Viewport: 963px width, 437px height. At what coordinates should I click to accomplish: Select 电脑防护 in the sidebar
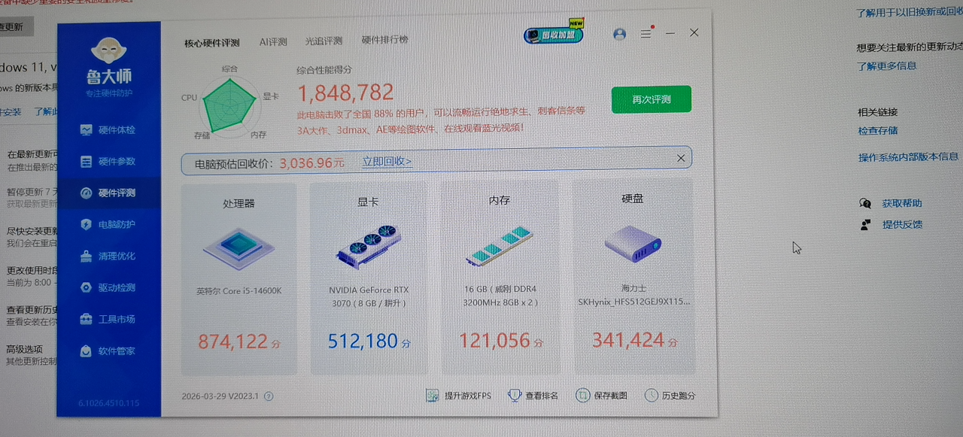tap(108, 224)
